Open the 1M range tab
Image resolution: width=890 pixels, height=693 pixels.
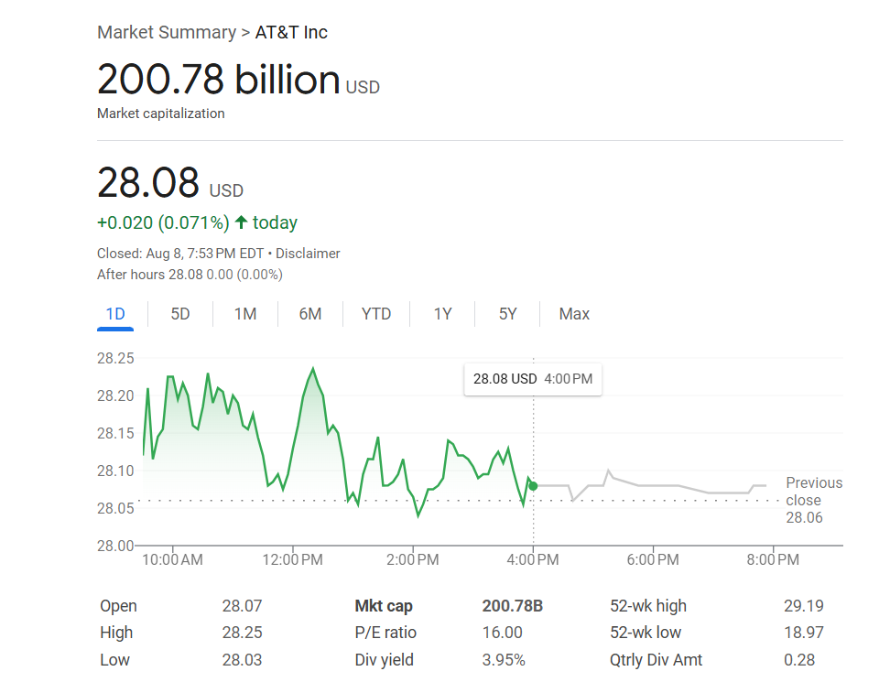point(245,314)
